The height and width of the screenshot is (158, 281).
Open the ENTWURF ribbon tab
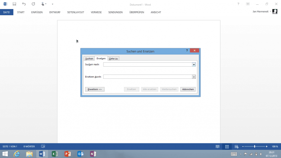point(55,12)
